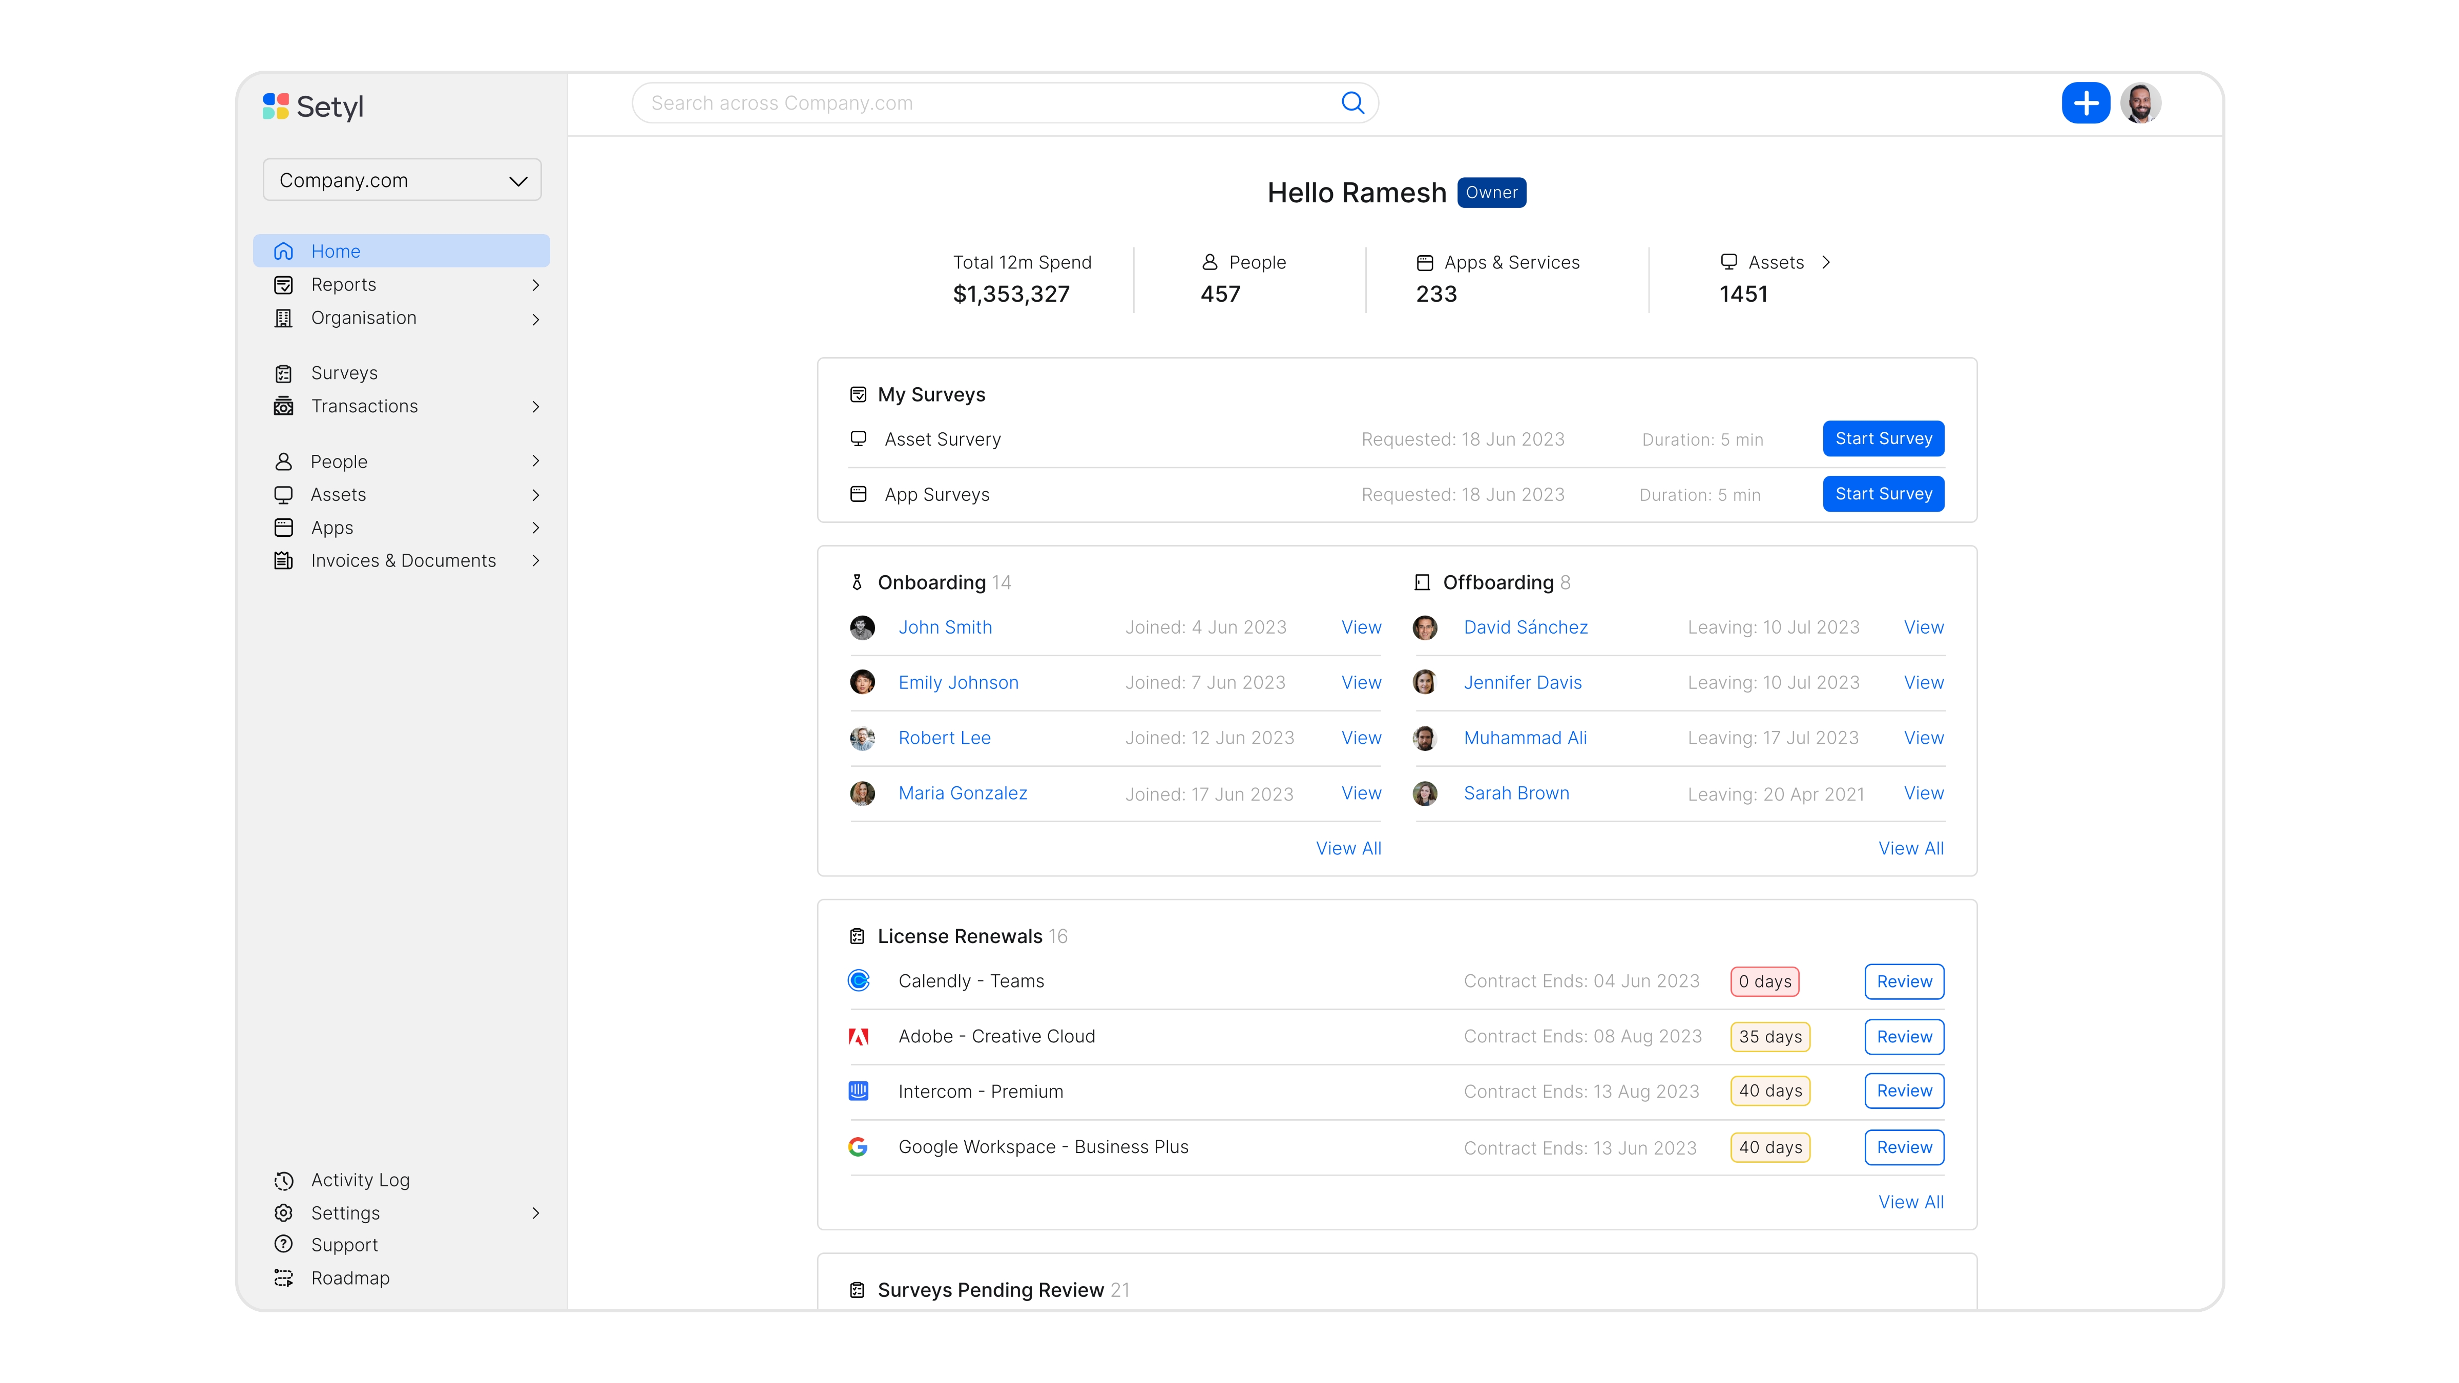Click the search magnifier icon

click(x=1352, y=102)
